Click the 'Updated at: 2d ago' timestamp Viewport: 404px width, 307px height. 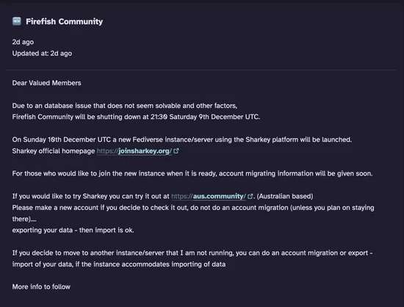click(42, 54)
